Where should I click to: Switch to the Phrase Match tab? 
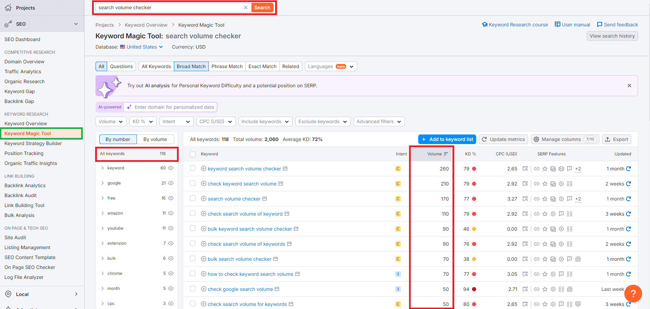[227, 66]
